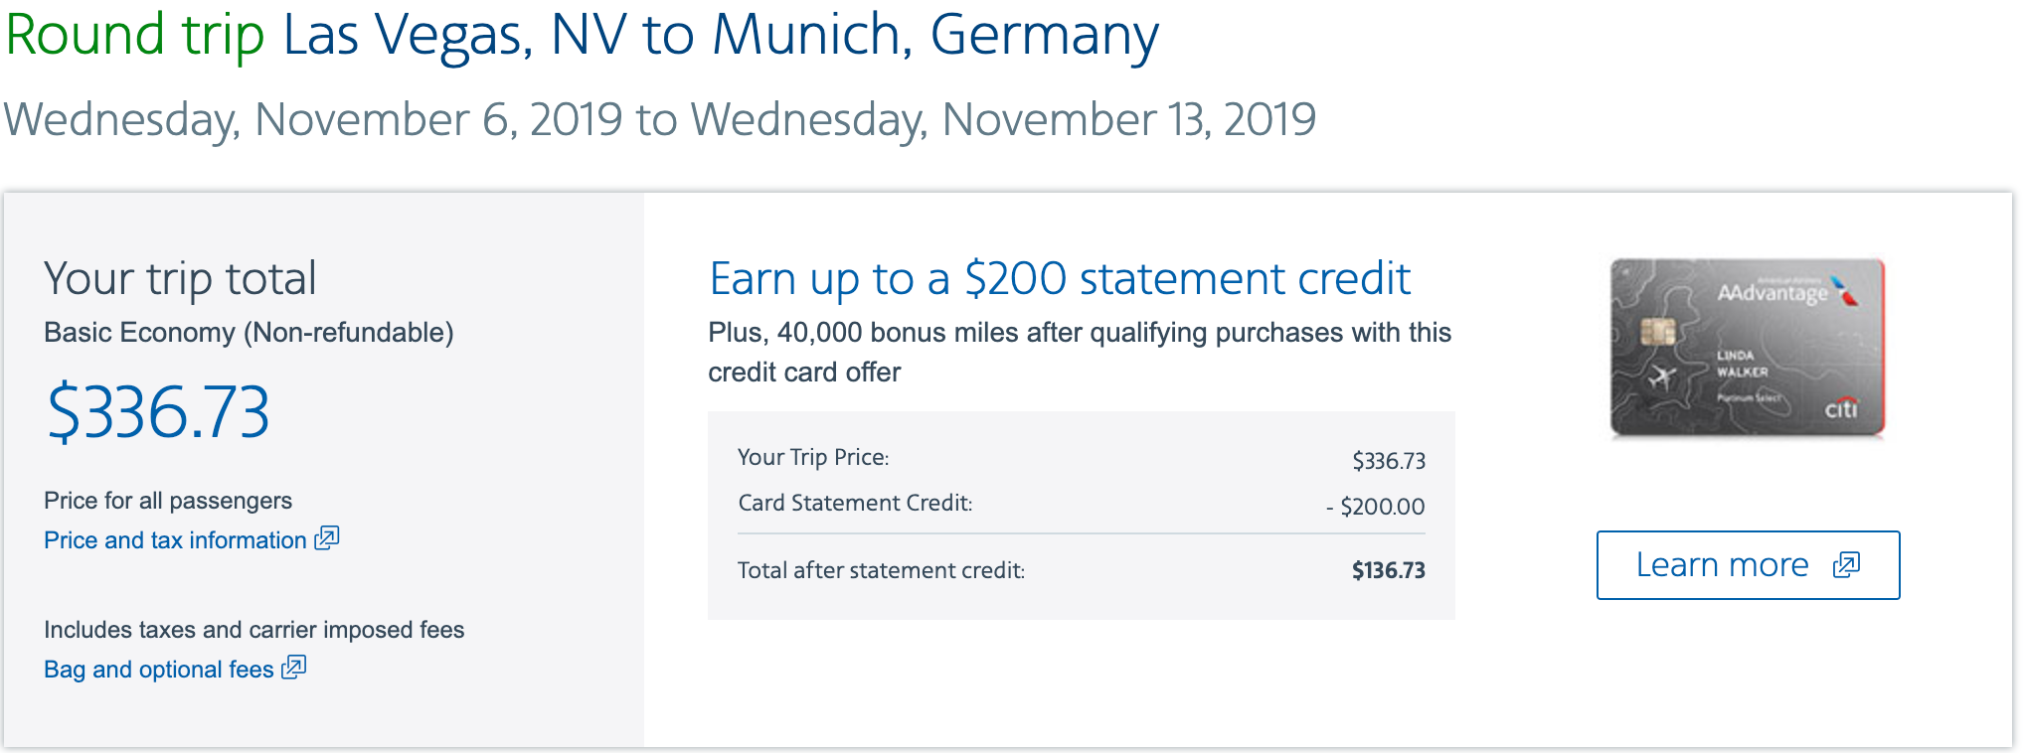
Task: Click the Earn up to a $200 statement credit heading
Action: click(1060, 279)
